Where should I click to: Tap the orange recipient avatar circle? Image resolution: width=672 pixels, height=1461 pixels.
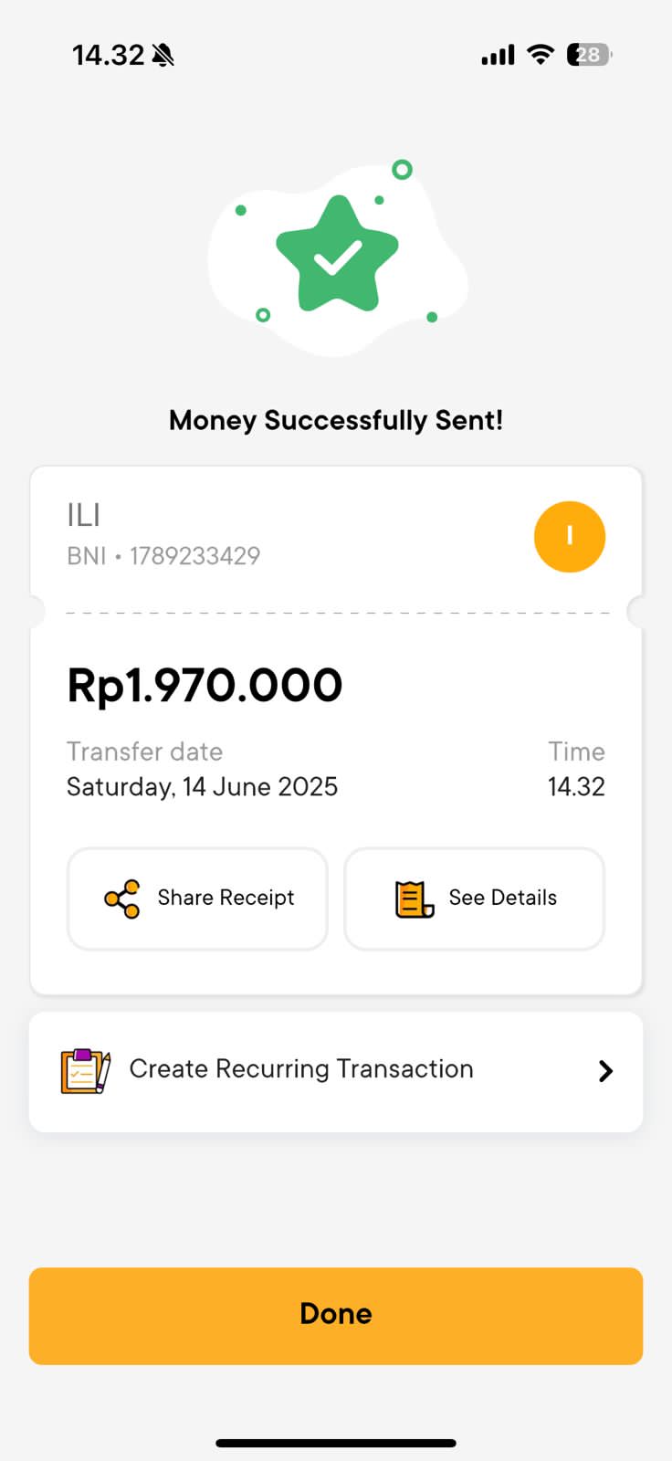(x=569, y=537)
